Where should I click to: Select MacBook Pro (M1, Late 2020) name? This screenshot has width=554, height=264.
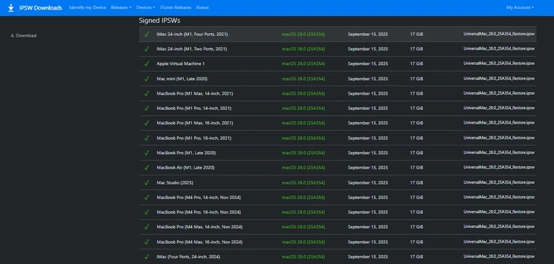(x=186, y=153)
